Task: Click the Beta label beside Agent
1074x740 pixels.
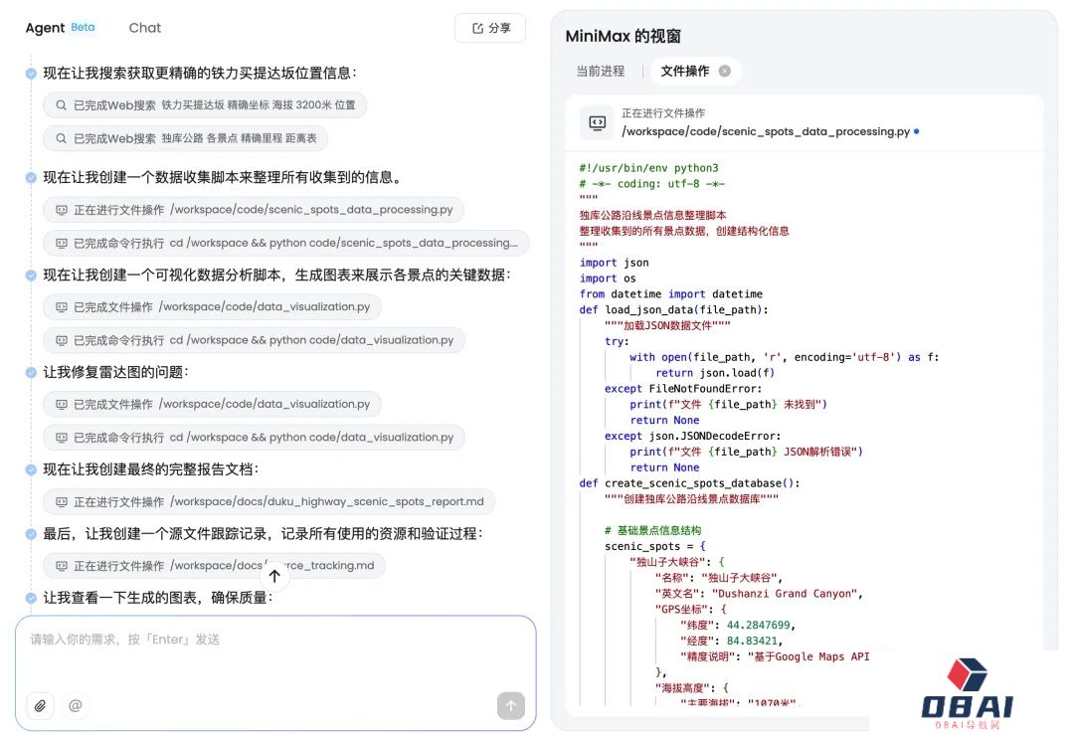Action: (x=83, y=28)
